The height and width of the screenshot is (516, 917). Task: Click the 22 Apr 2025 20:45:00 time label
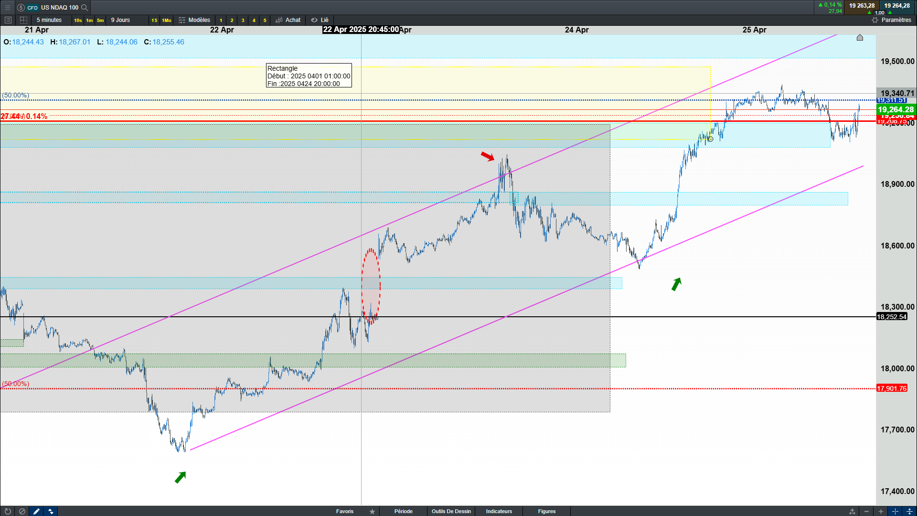(x=361, y=30)
